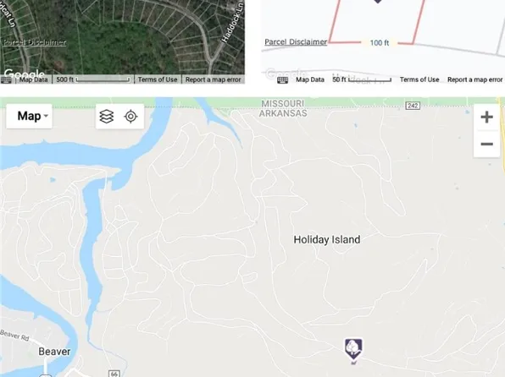Click the locate-me target icon
Viewport: 505px width, 377px height.
point(130,117)
